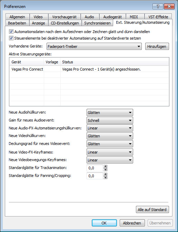
Task: Select Vegas Pro Connect device row
Action: (89, 69)
